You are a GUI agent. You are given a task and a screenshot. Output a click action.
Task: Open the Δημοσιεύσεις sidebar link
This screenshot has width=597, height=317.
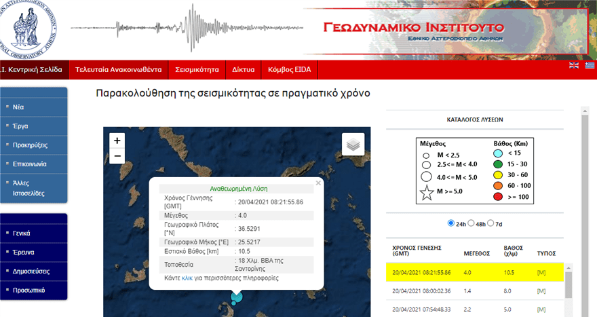coord(32,271)
